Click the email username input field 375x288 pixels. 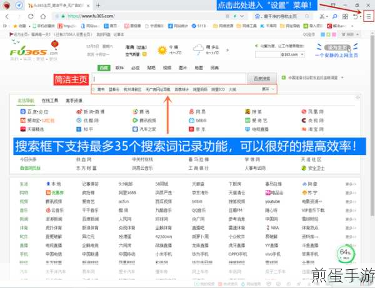tap(267, 54)
